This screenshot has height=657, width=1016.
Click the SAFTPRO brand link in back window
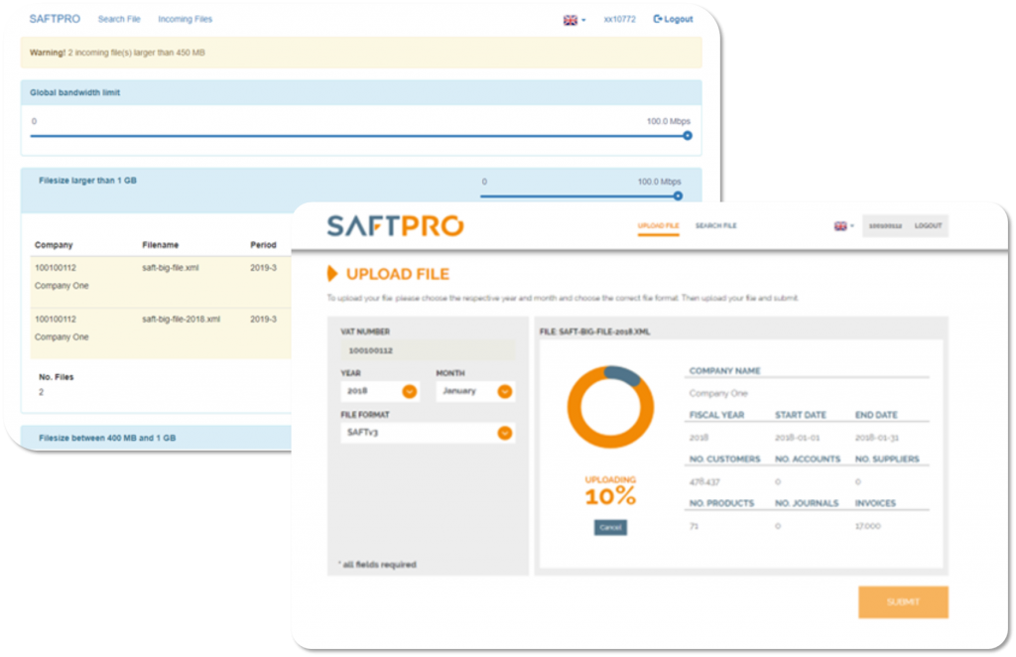[x=56, y=19]
